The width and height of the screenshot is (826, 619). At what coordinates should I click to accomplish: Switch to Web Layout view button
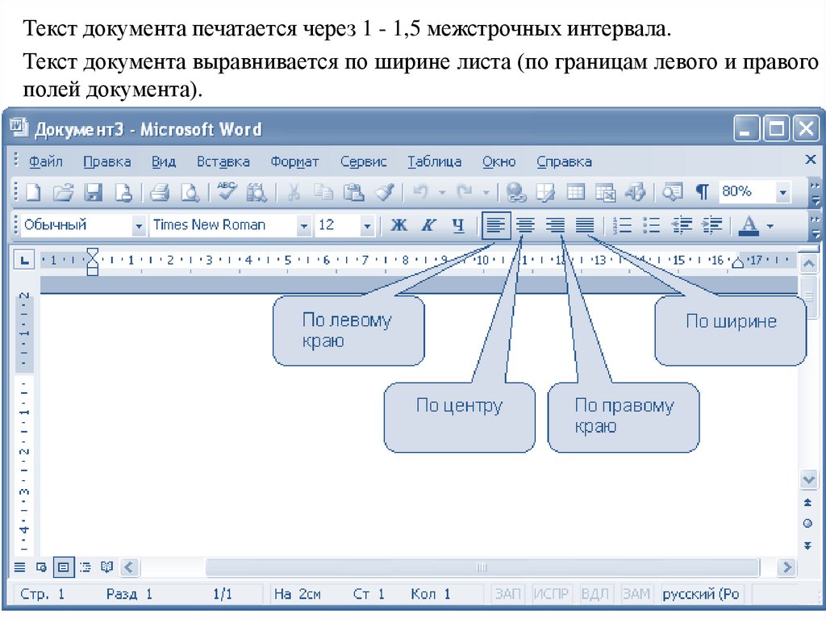41,567
